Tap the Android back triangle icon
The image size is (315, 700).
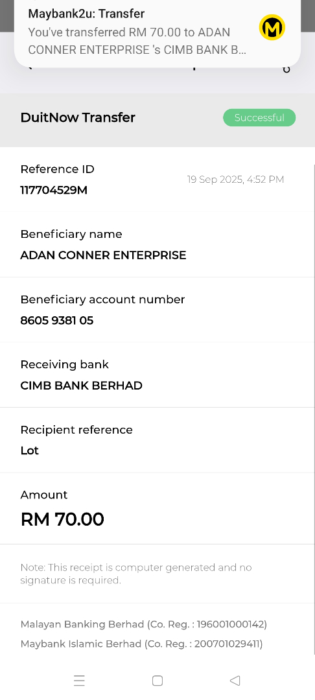[x=235, y=681]
